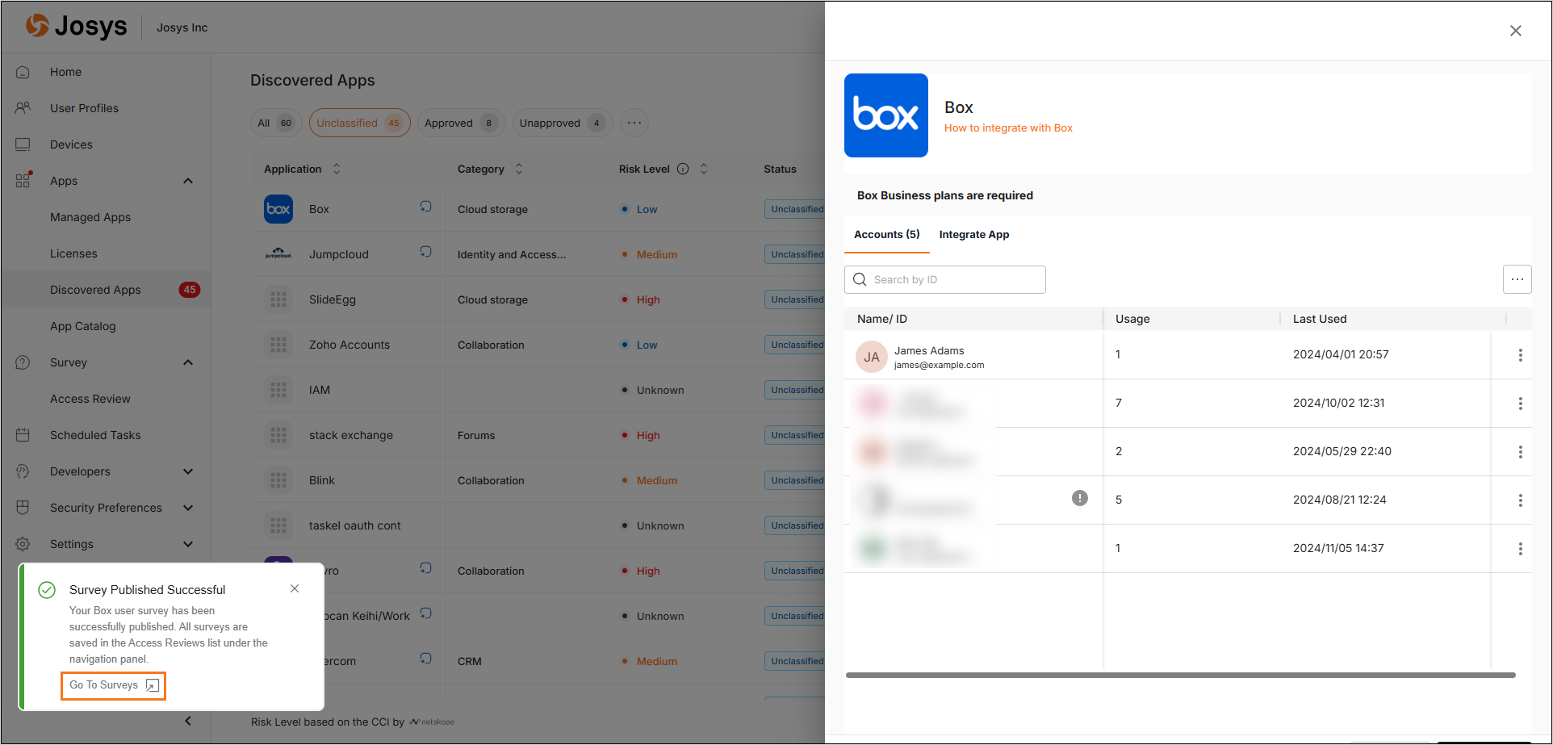Open Managed Apps page
The width and height of the screenshot is (1553, 745).
tap(90, 217)
